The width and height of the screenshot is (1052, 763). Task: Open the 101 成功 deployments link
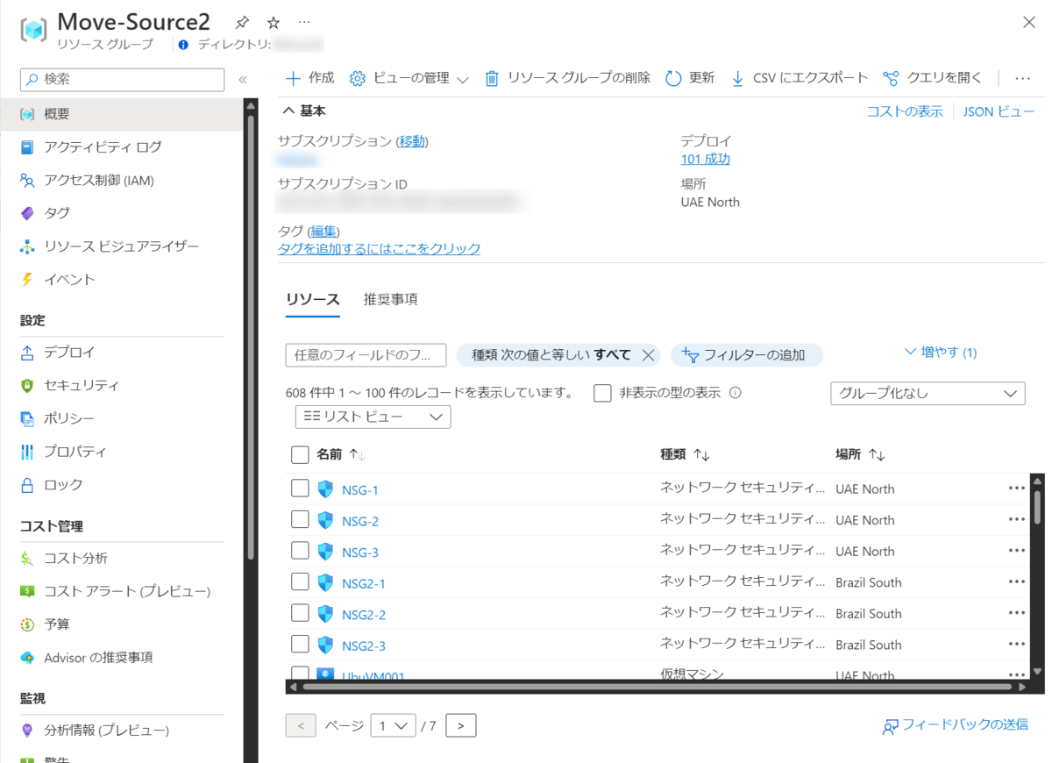click(706, 159)
